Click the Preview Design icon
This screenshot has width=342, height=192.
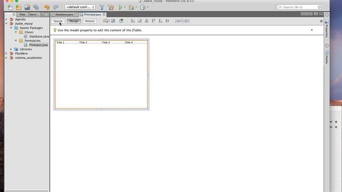tap(121, 21)
